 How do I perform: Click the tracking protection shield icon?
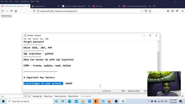[x=34, y=11]
